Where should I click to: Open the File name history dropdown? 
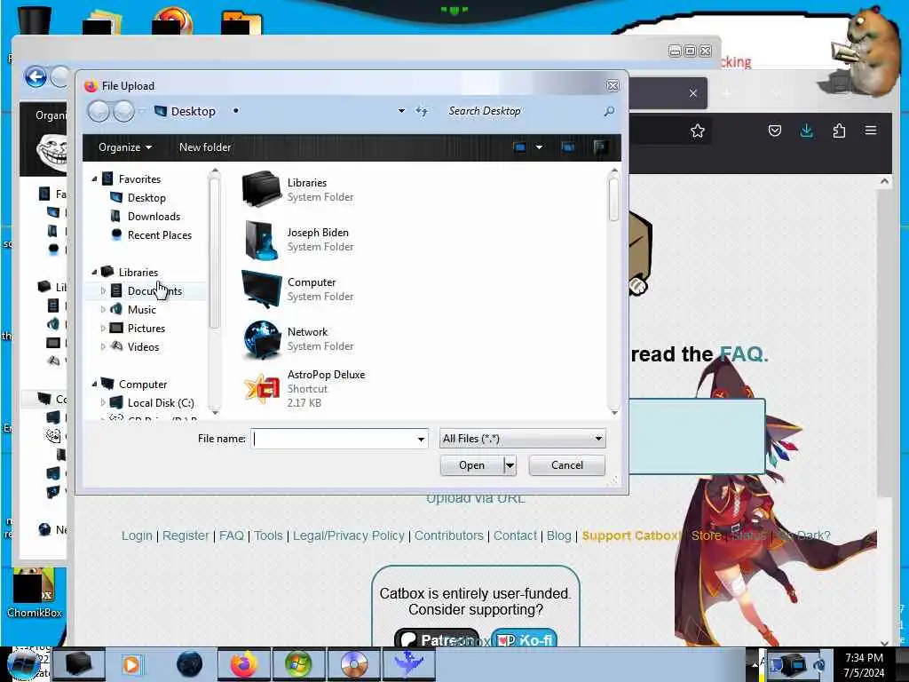click(x=421, y=439)
